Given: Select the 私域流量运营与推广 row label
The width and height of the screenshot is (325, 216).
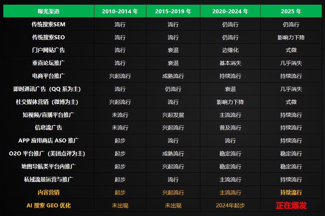Looking at the screenshot, I should (48, 179).
